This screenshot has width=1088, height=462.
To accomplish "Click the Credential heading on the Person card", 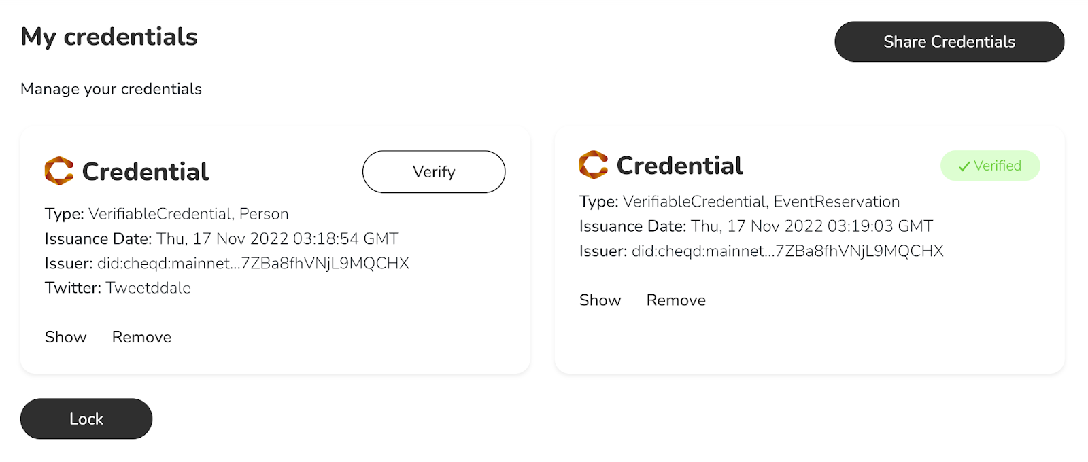I will point(146,172).
